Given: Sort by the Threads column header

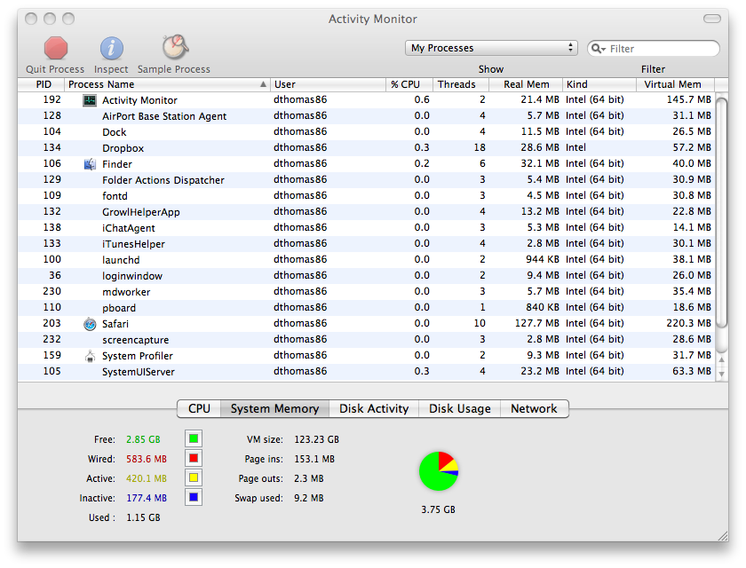Looking at the screenshot, I should click(461, 84).
